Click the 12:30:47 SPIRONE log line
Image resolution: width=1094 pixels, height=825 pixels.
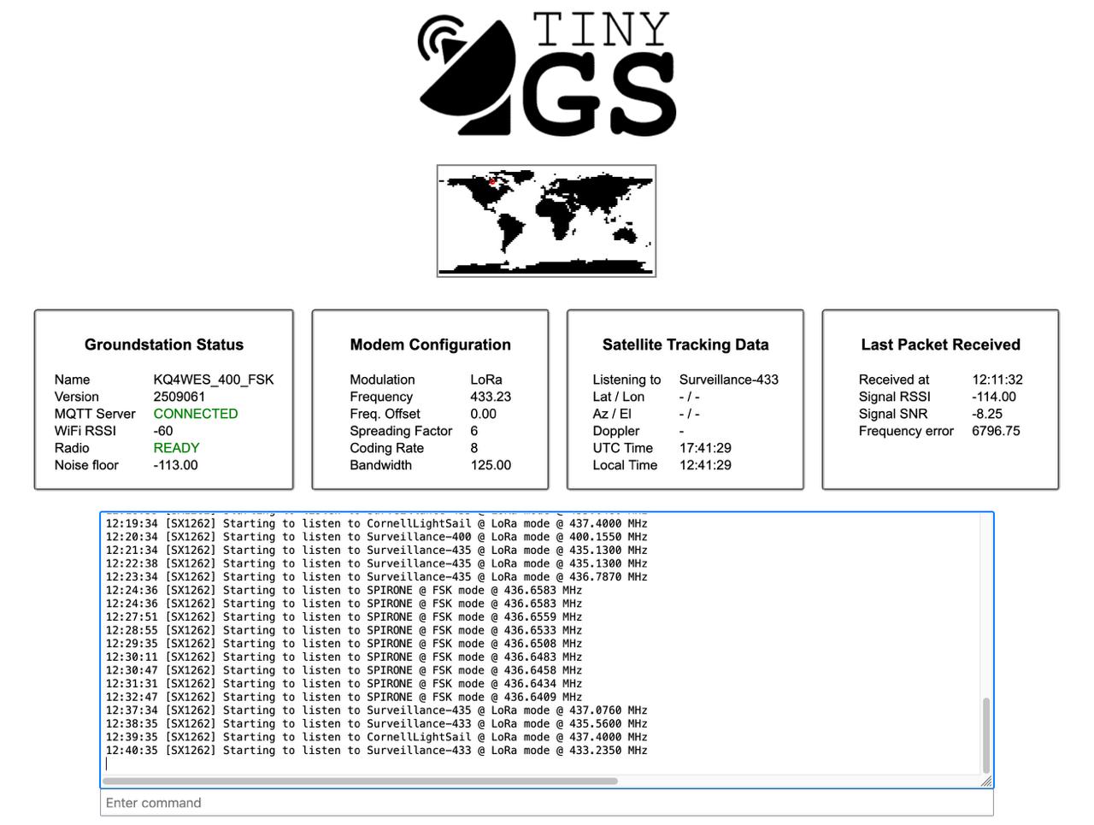344,671
